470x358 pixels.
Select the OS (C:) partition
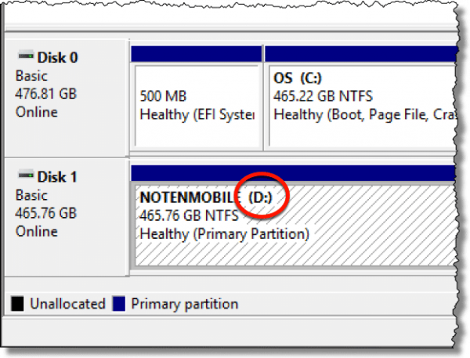363,106
